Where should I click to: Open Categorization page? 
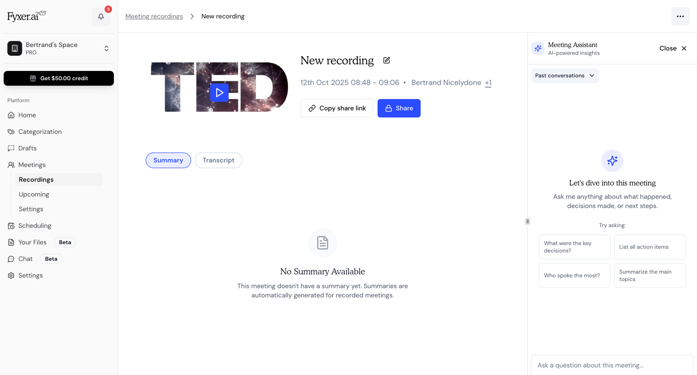40,132
